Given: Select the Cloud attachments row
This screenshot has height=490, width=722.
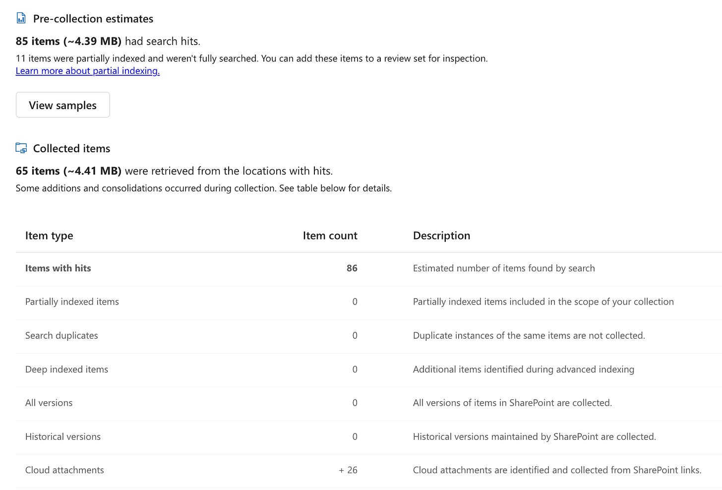Looking at the screenshot, I should click(64, 470).
